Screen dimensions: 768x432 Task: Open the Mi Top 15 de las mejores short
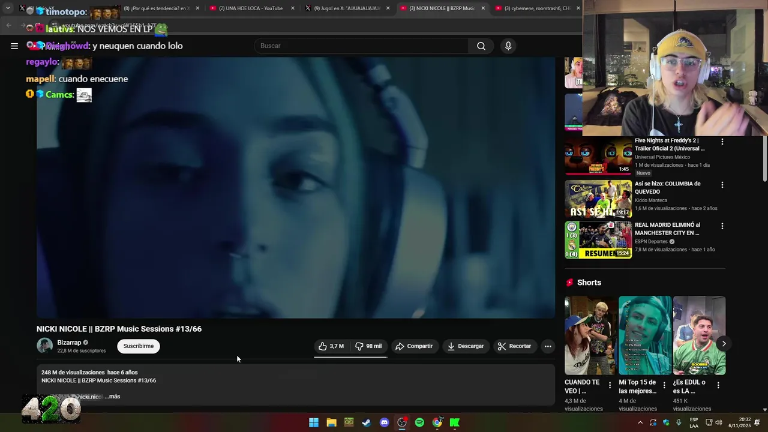click(645, 336)
